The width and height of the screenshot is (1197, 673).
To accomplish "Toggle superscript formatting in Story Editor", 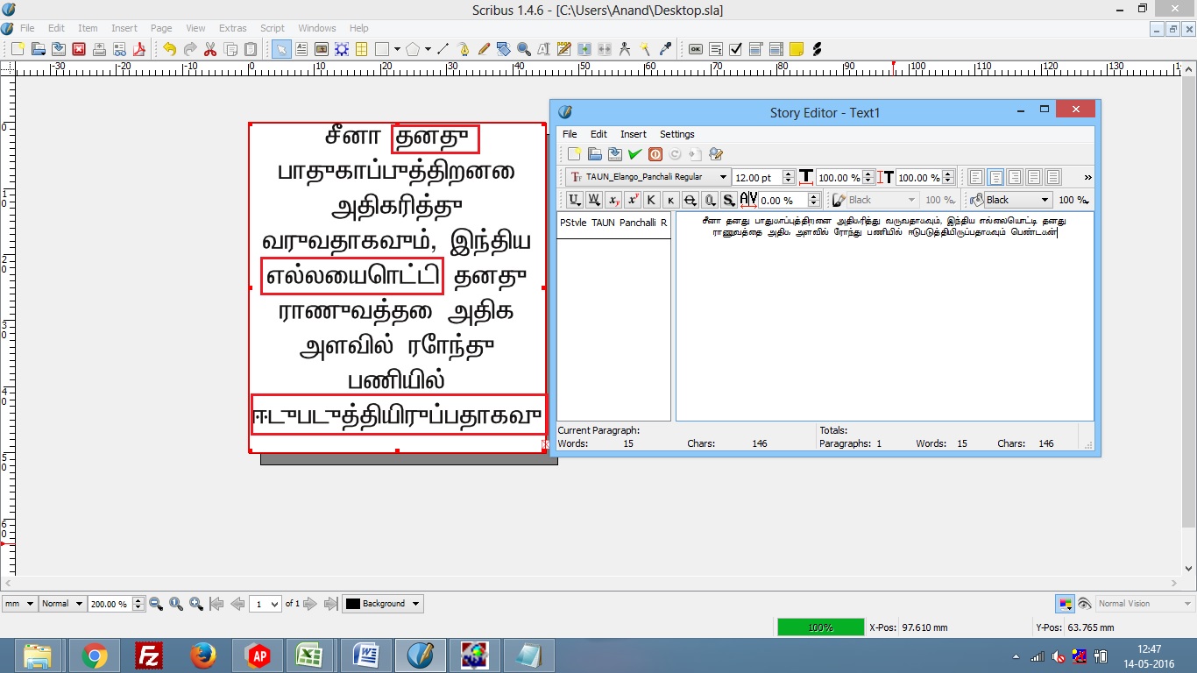I will [x=632, y=200].
